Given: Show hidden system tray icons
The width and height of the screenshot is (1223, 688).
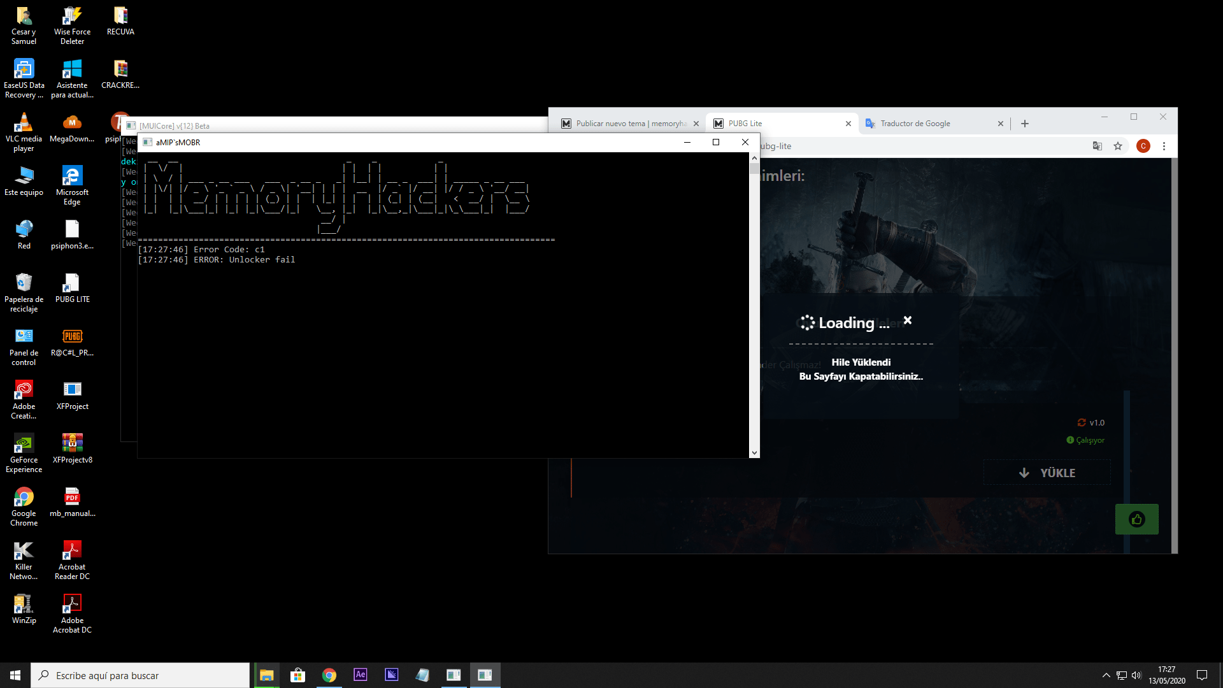Looking at the screenshot, I should [1106, 675].
